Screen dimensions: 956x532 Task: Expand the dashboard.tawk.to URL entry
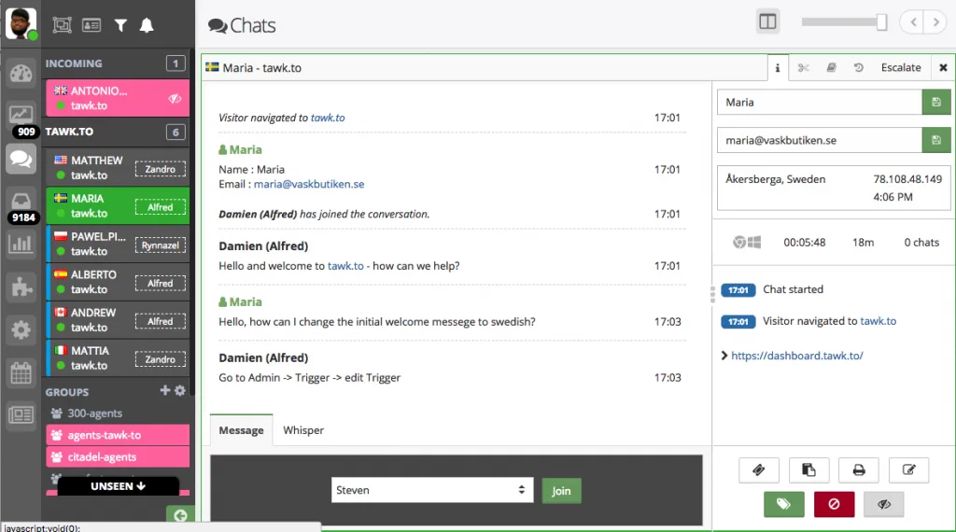pos(724,356)
